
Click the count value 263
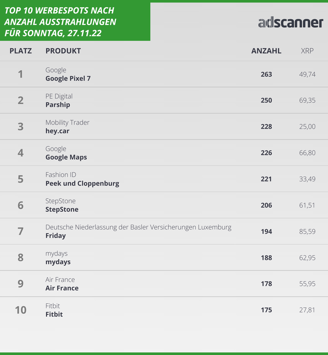266,74
